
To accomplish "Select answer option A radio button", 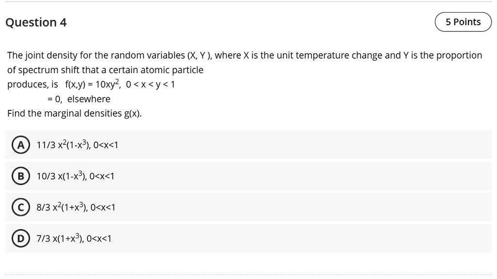I will (19, 144).
